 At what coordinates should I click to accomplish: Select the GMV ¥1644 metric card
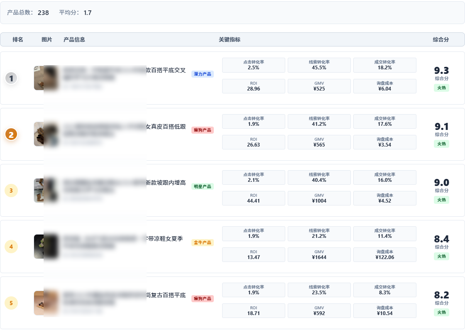(x=319, y=254)
